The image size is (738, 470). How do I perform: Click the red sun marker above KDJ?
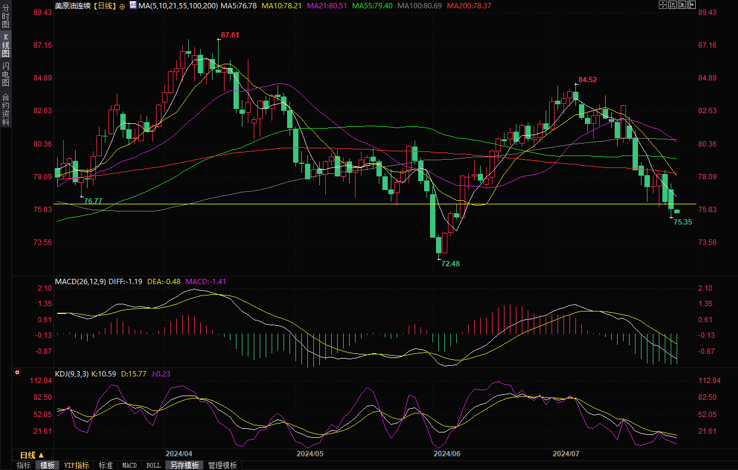[x=17, y=373]
